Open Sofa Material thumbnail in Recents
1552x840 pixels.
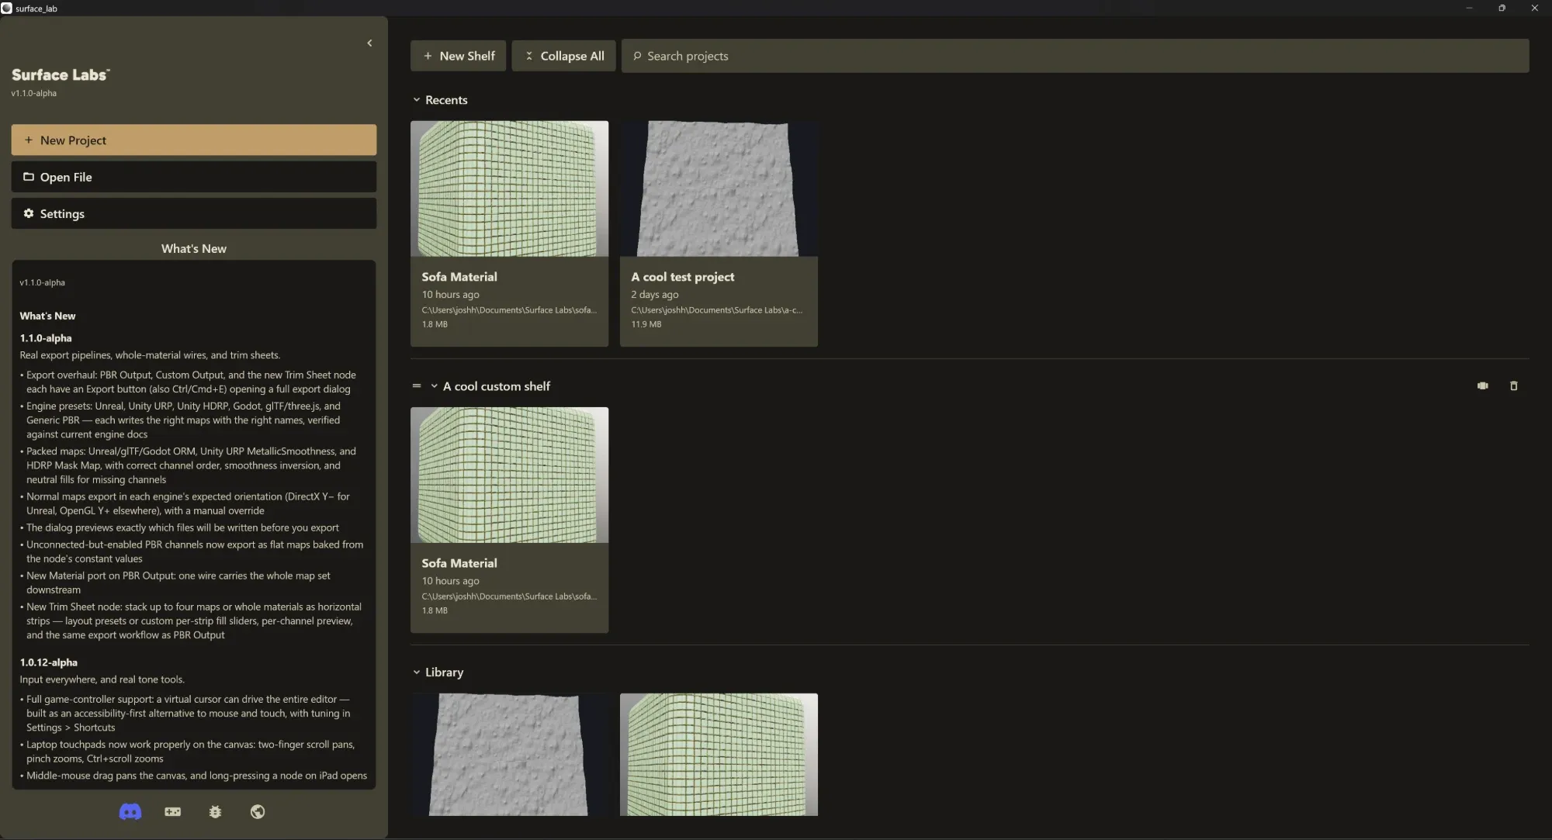(x=510, y=188)
